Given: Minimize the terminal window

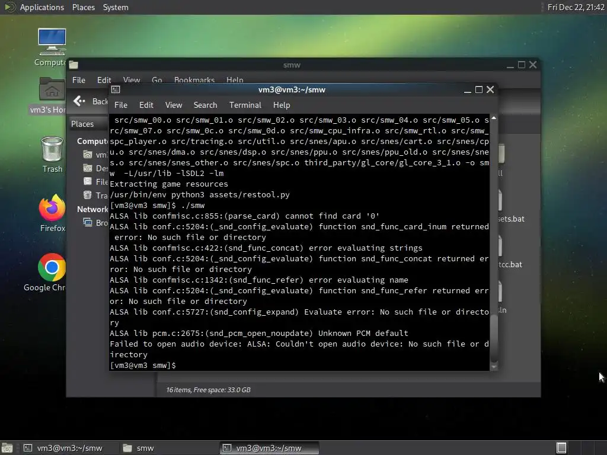Looking at the screenshot, I should point(467,90).
